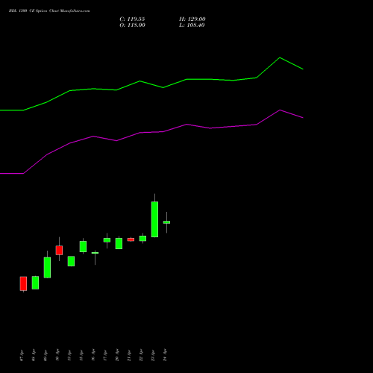373x373 pixels.
Task: Select the green candlestick for 22 Apr
Action: click(x=142, y=239)
